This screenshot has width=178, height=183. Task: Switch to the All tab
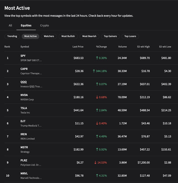click(x=10, y=26)
